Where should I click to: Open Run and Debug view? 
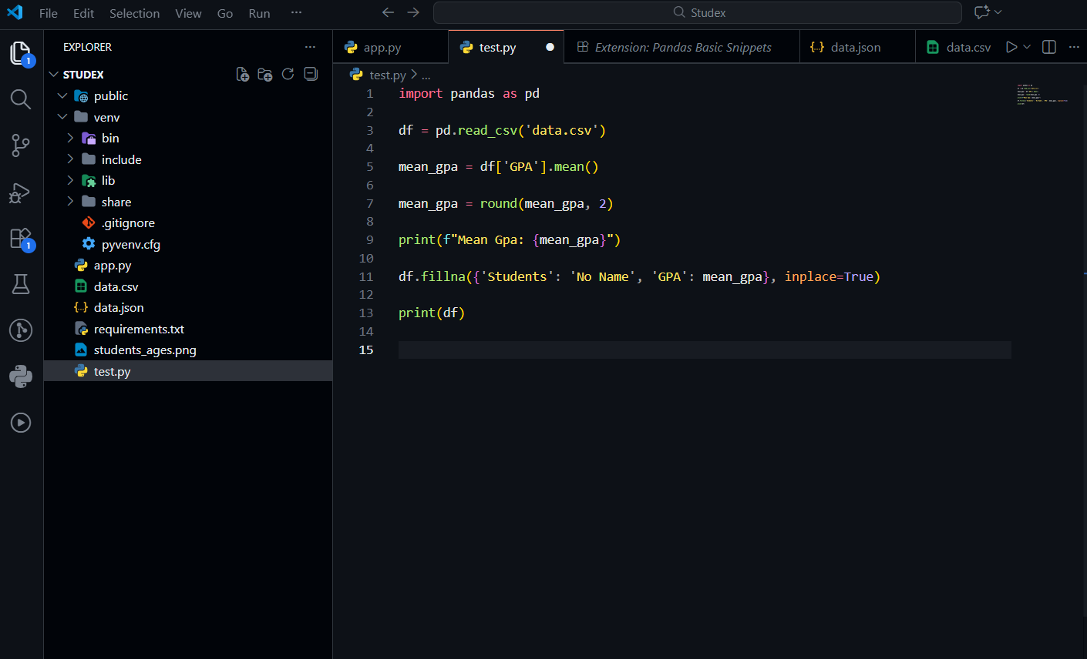(21, 192)
